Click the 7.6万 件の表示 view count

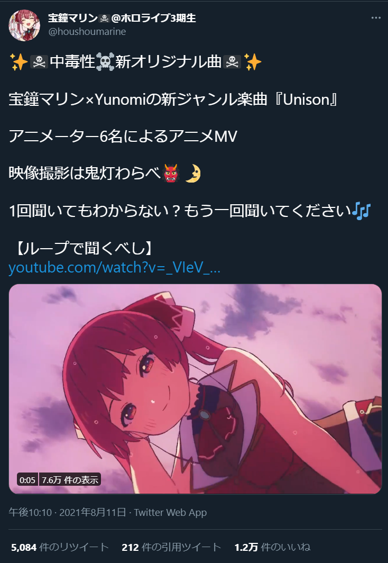pos(70,480)
